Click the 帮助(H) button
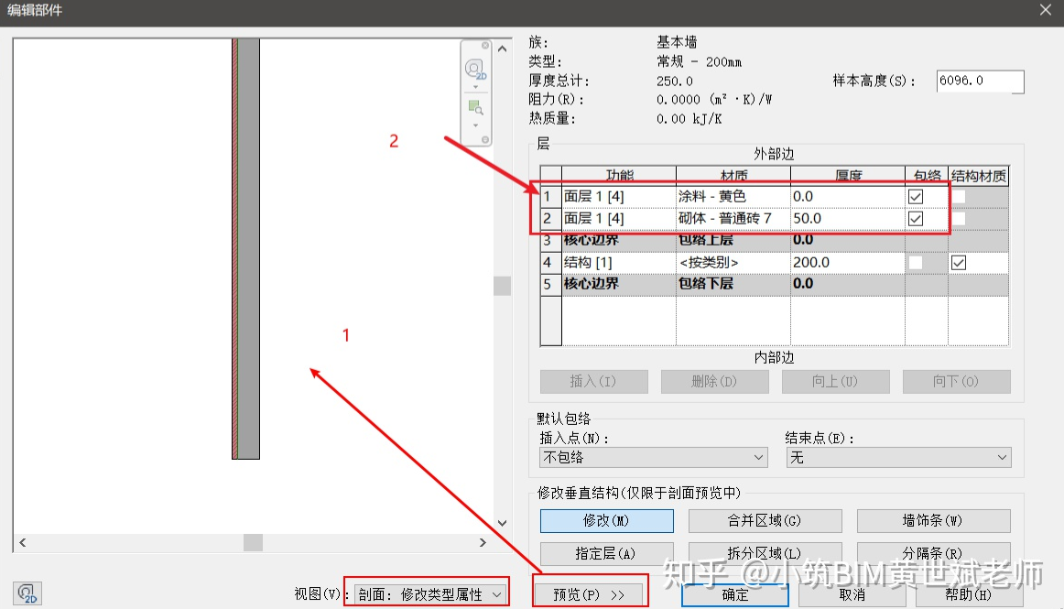Image resolution: width=1064 pixels, height=609 pixels. click(x=969, y=594)
